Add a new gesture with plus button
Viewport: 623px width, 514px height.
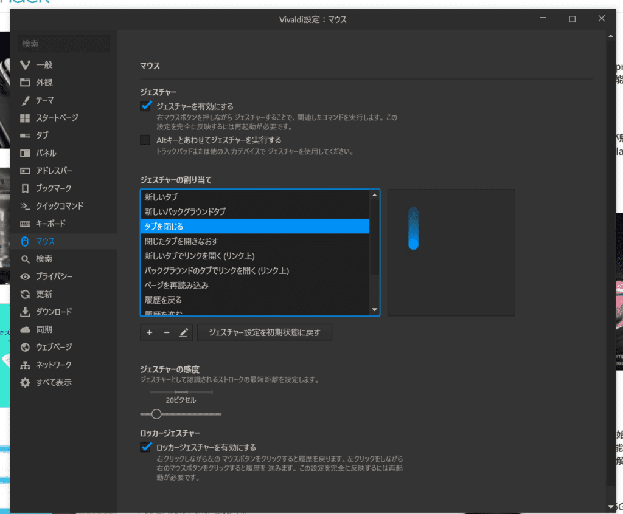tap(150, 332)
